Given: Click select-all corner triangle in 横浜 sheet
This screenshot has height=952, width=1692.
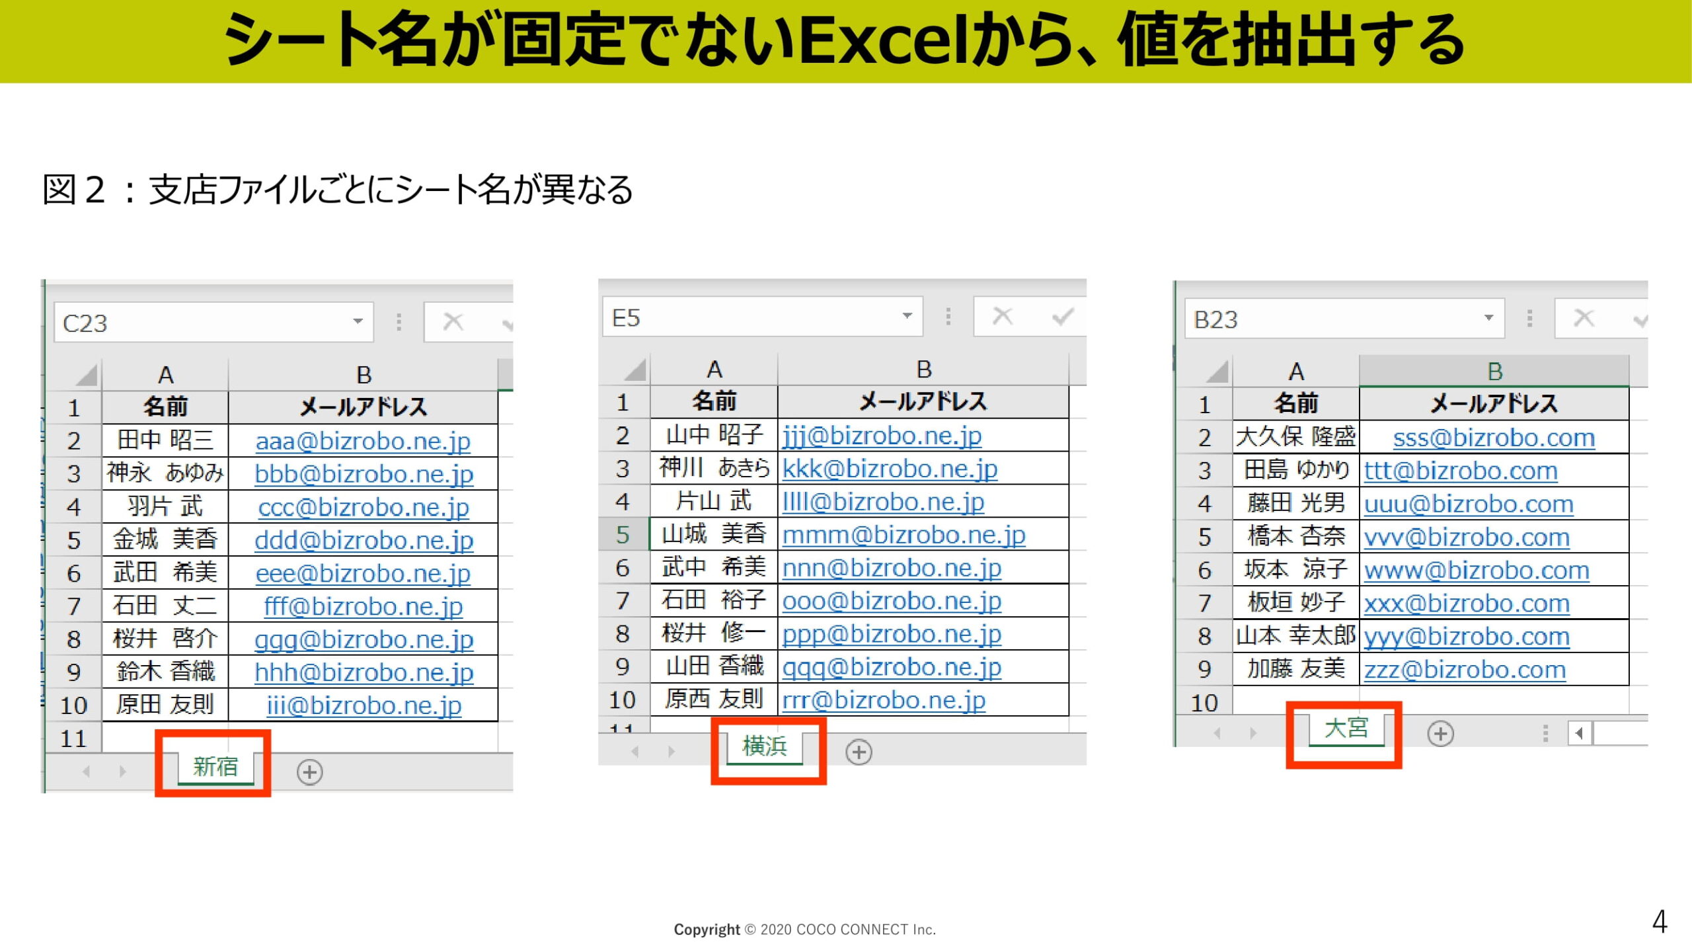Looking at the screenshot, I should click(635, 370).
